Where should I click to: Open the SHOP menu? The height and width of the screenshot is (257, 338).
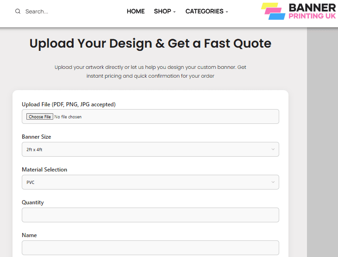pyautogui.click(x=163, y=12)
